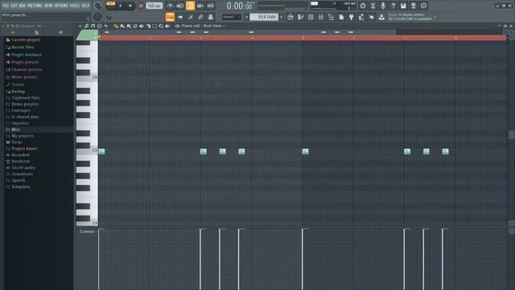Click the circular arrow icon in top toolbar
Screen dimensions: 515x290
[x=363, y=6]
